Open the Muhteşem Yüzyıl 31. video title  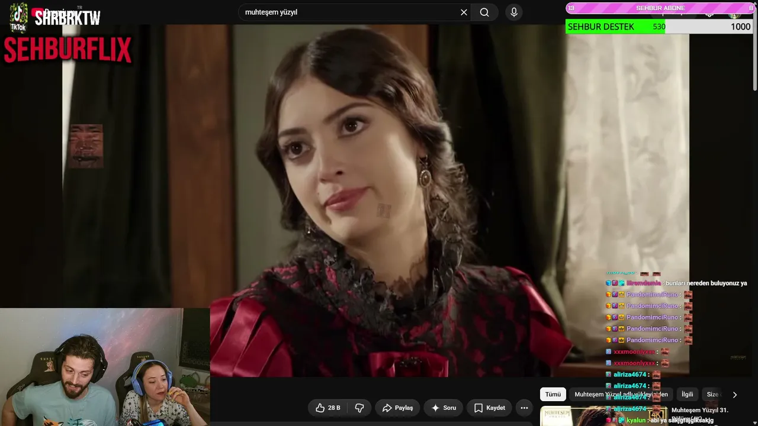(700, 410)
